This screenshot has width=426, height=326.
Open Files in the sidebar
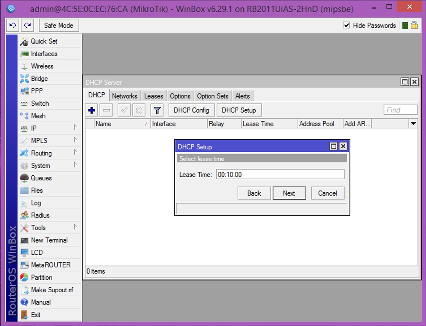(x=50, y=190)
